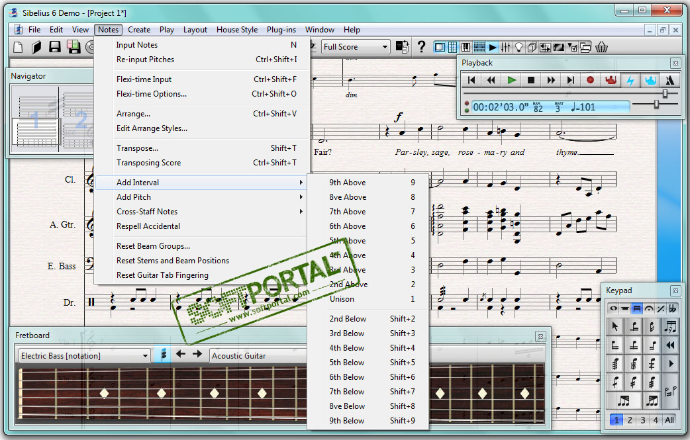Expand the Cross-Staff Notes submenu
The width and height of the screenshot is (690, 440).
[202, 212]
